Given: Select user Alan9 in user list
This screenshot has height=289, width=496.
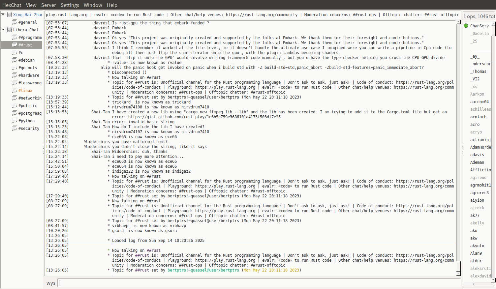Looking at the screenshot, I should click(476, 253).
